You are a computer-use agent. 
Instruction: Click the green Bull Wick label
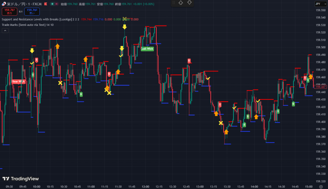coord(147,49)
